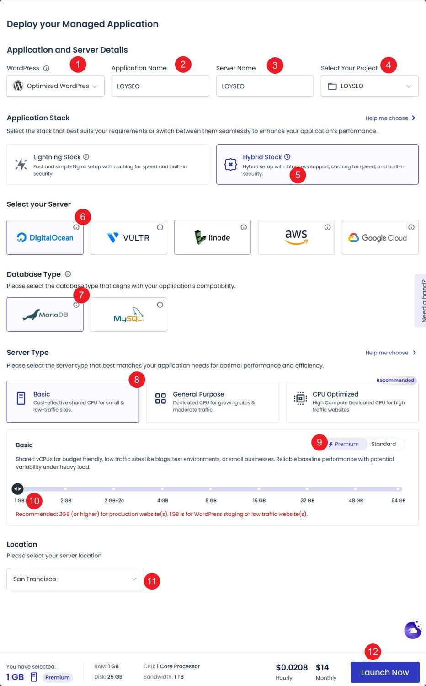Click the 4 GB point on the size slider

click(x=162, y=489)
